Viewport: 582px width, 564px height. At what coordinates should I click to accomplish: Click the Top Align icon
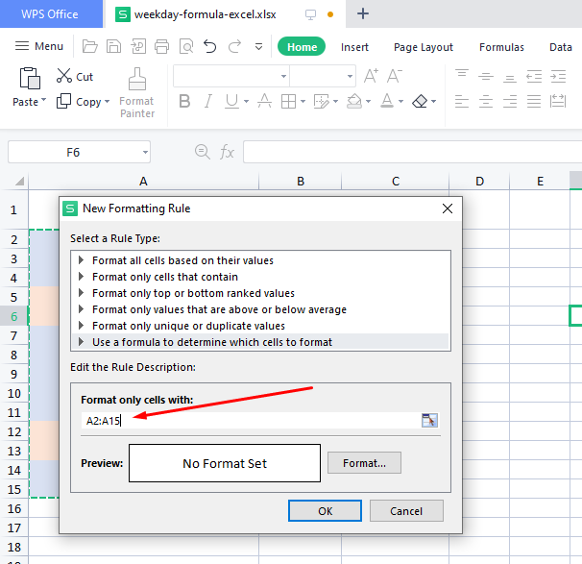[x=462, y=76]
